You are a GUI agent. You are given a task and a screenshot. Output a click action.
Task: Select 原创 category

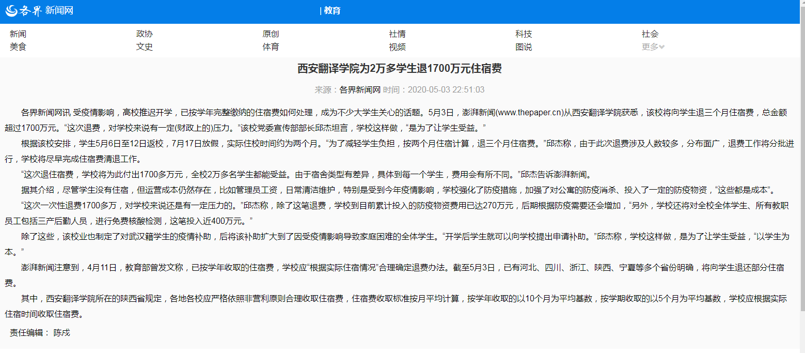pos(271,34)
